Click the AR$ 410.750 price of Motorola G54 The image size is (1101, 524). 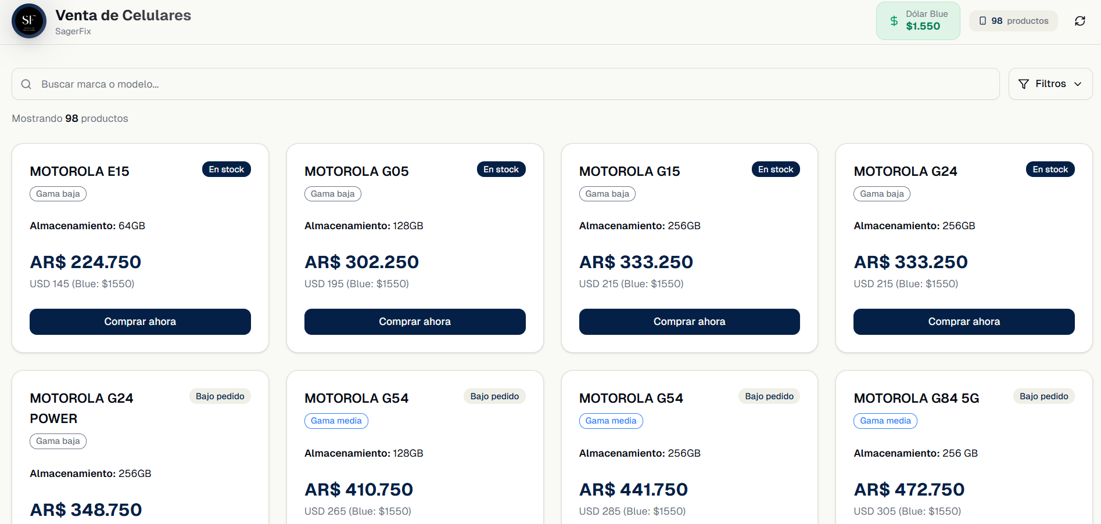coord(358,489)
